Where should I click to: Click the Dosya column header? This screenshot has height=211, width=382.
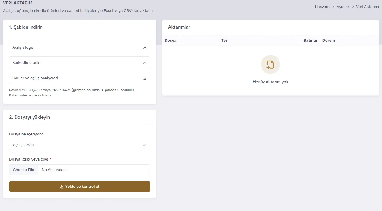pos(171,41)
